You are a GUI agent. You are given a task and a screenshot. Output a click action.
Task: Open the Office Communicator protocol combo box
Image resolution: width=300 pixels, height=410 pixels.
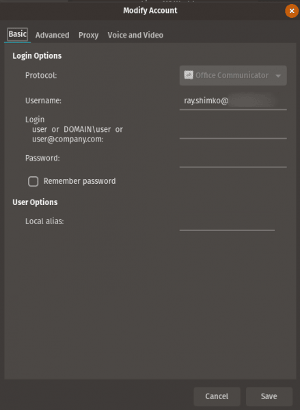233,75
